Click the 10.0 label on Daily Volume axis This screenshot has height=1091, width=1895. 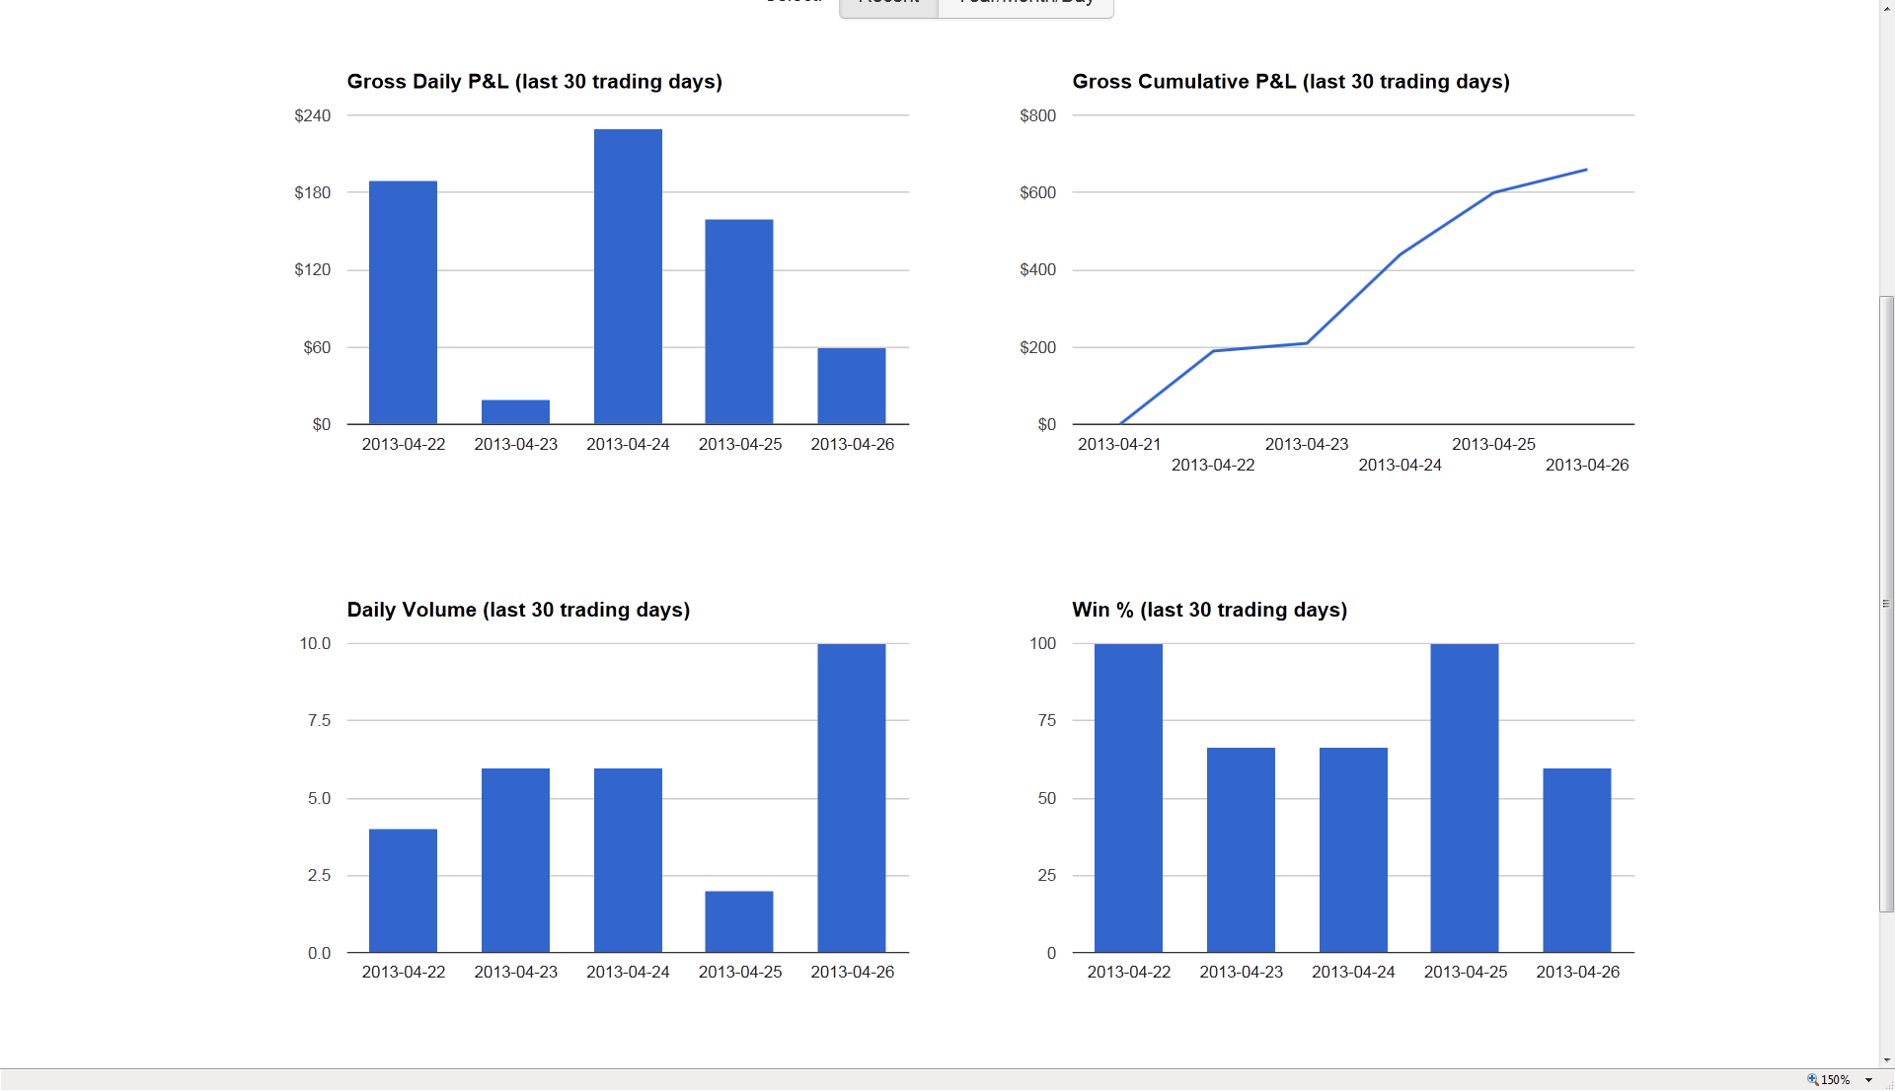(315, 643)
